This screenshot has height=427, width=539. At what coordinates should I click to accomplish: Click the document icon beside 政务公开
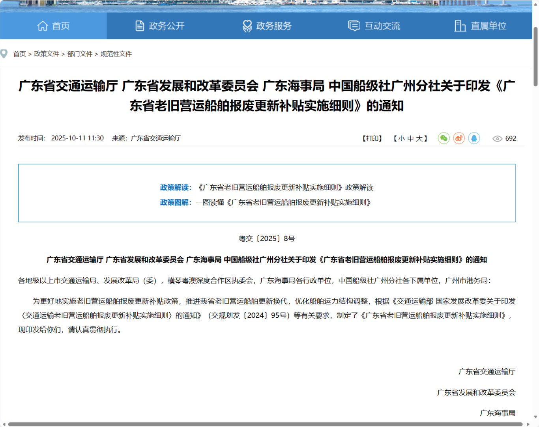[x=139, y=26]
